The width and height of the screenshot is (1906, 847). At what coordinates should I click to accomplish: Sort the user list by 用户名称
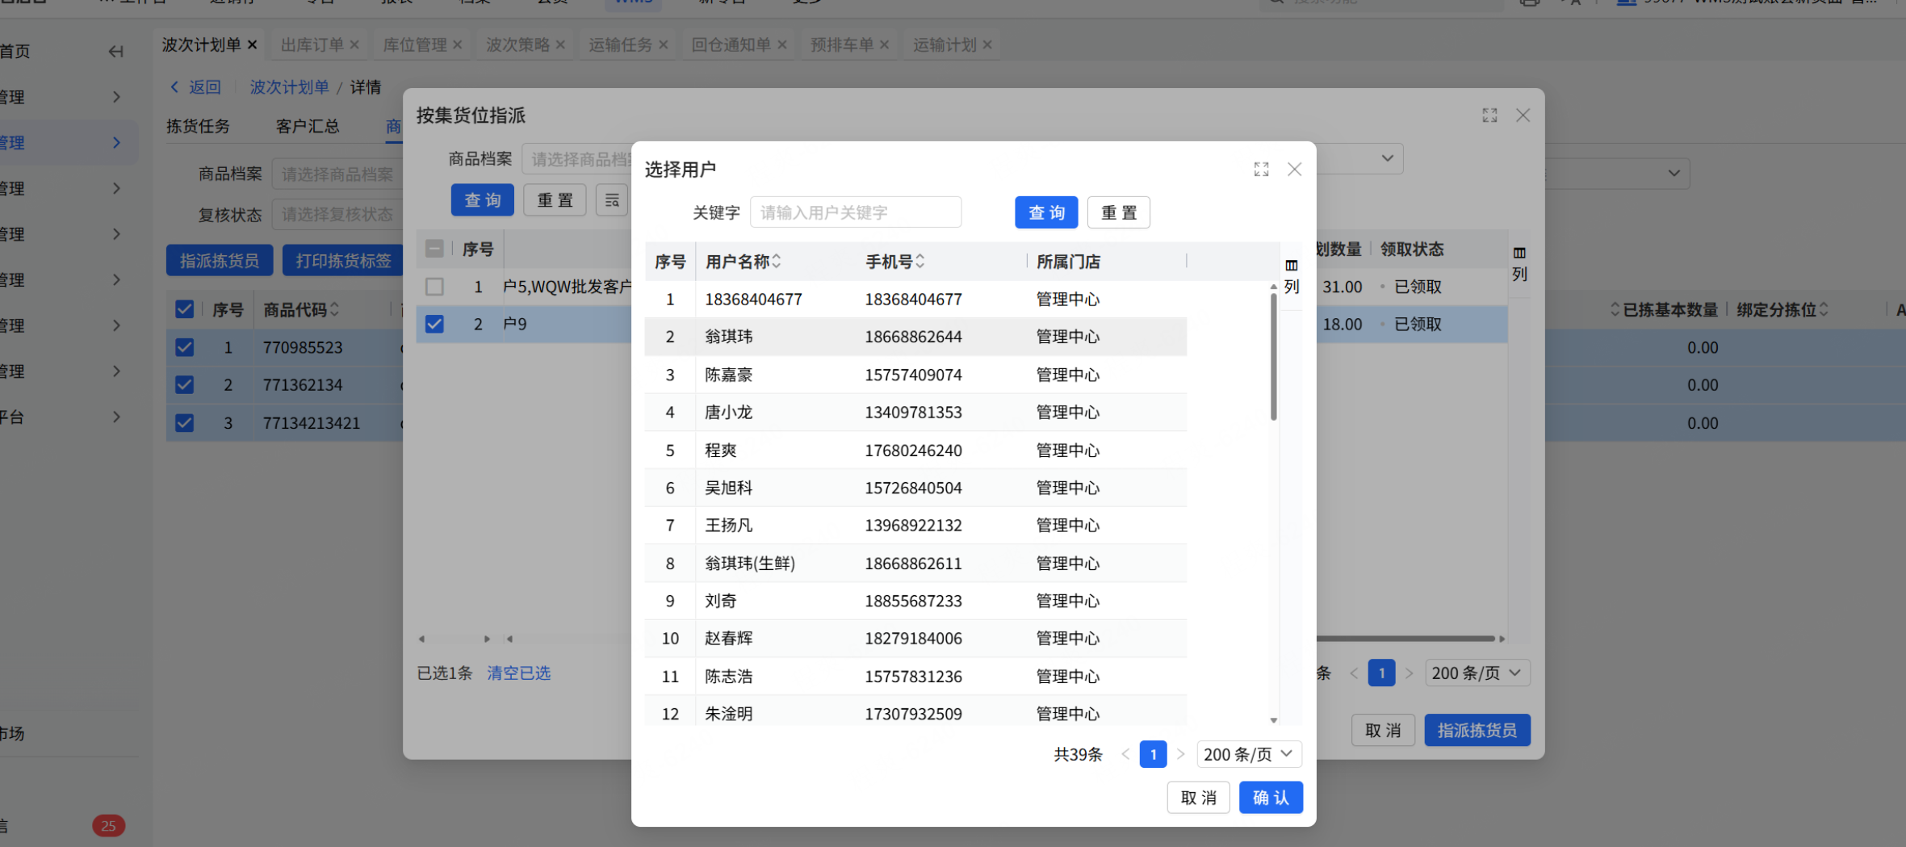coord(777,262)
